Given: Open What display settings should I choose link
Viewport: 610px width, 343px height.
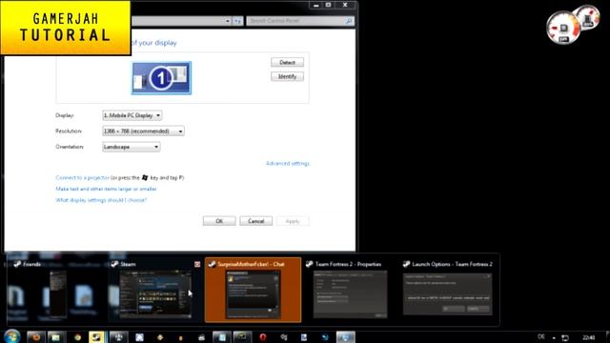Looking at the screenshot, I should (101, 200).
